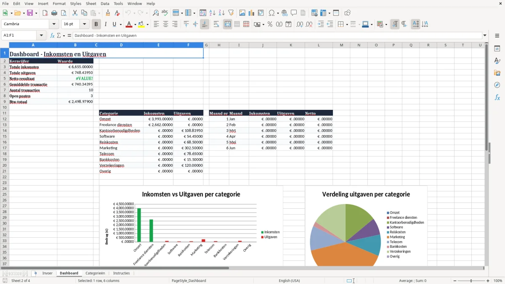Expand the formula bar arrow
This screenshot has width=505, height=284.
coord(485,35)
